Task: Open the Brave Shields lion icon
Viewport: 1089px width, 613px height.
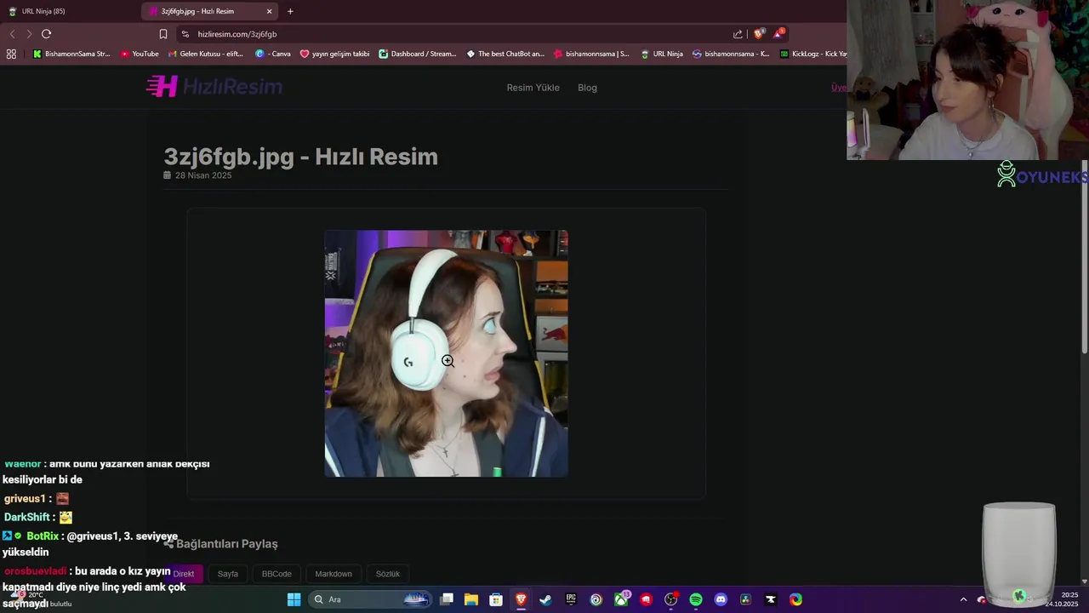Action: click(759, 33)
